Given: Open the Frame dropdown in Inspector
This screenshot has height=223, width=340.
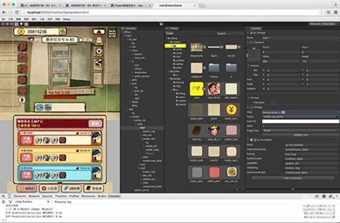Looking at the screenshot, I should [x=300, y=117].
